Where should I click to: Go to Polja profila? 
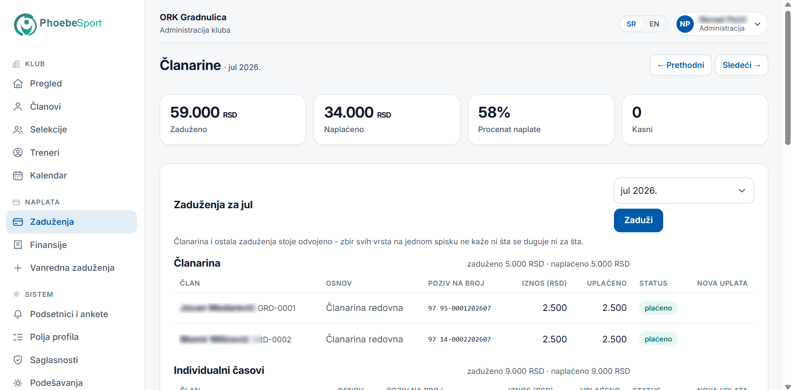71,337
